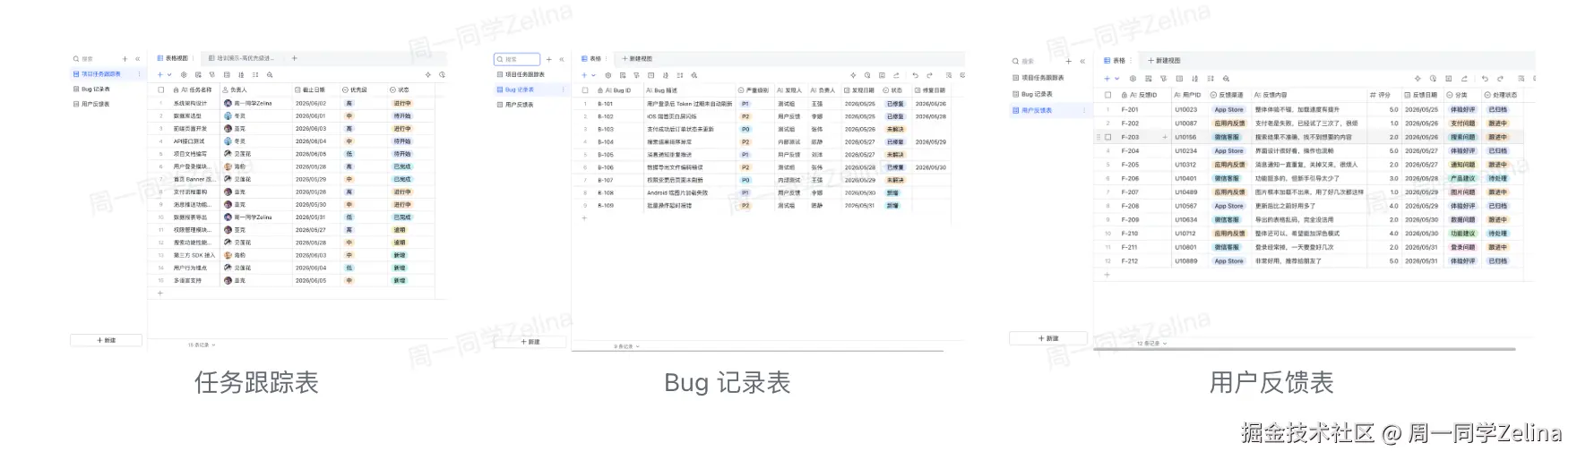Open 表格 tab options menu in Bug record window
Screen dimensions: 1577x460
click(x=607, y=59)
